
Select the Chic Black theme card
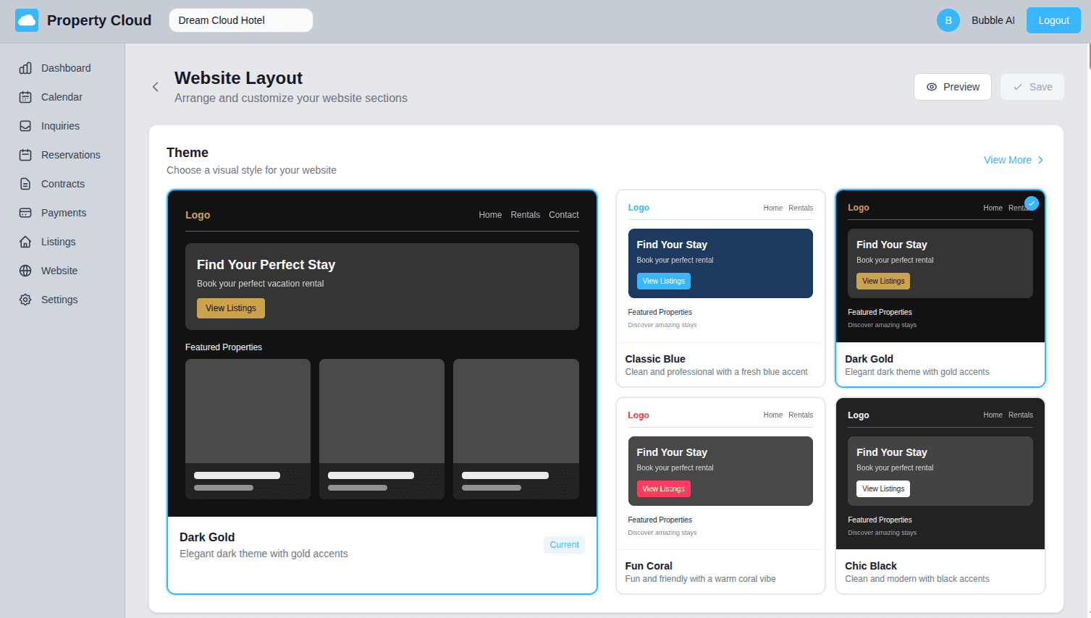940,496
